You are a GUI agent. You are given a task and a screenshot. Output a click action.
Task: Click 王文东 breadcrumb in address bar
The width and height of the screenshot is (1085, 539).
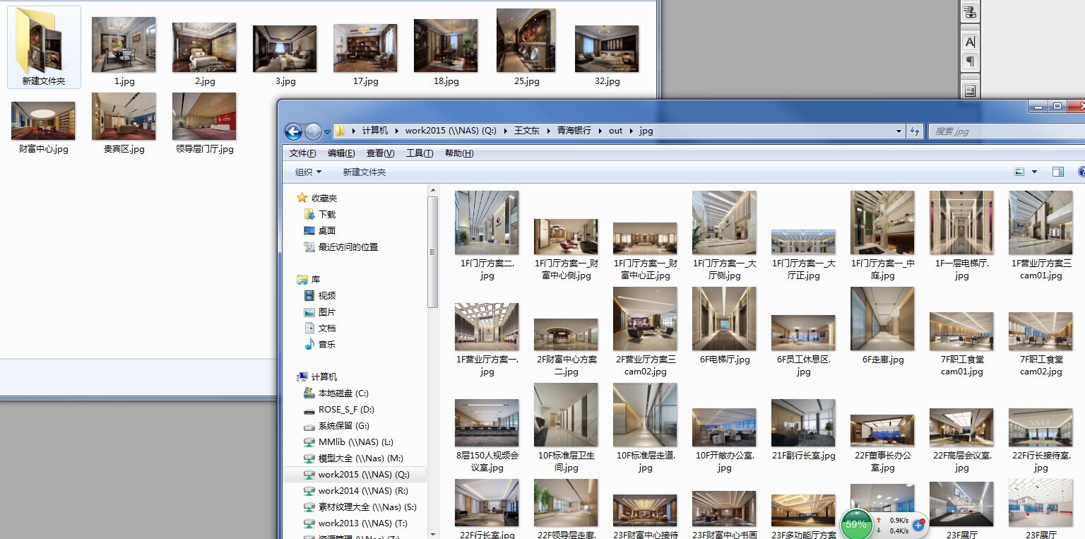pos(527,131)
